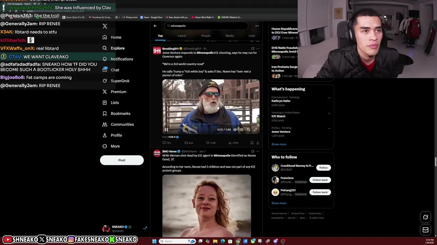Open more options for ICE Watch trend

point(329,113)
